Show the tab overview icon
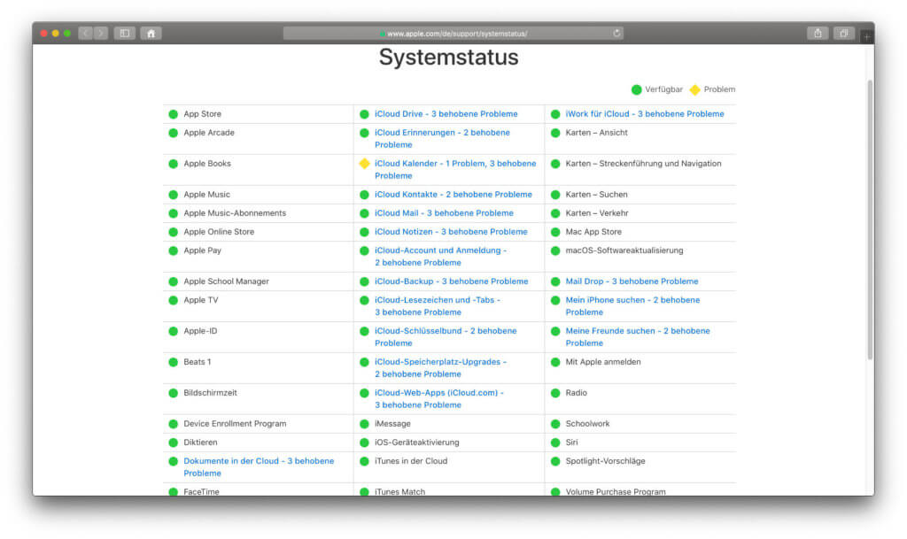 click(844, 34)
